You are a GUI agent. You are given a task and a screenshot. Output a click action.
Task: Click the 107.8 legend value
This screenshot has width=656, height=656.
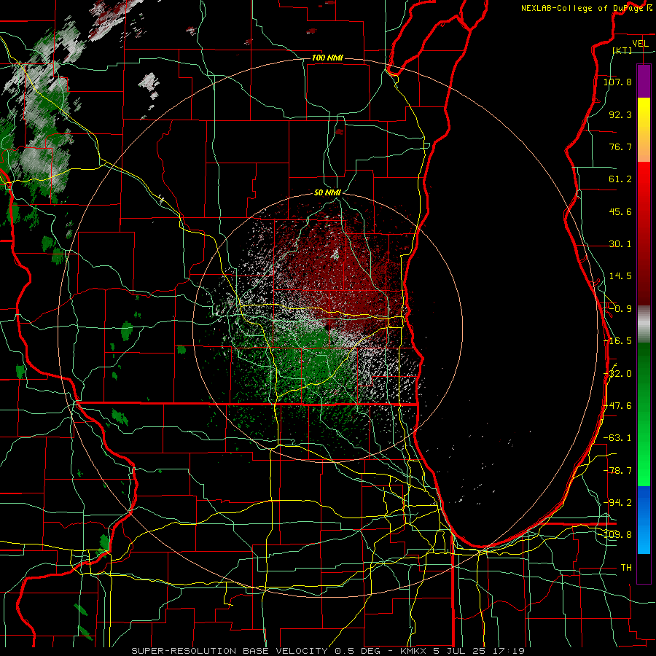click(617, 82)
